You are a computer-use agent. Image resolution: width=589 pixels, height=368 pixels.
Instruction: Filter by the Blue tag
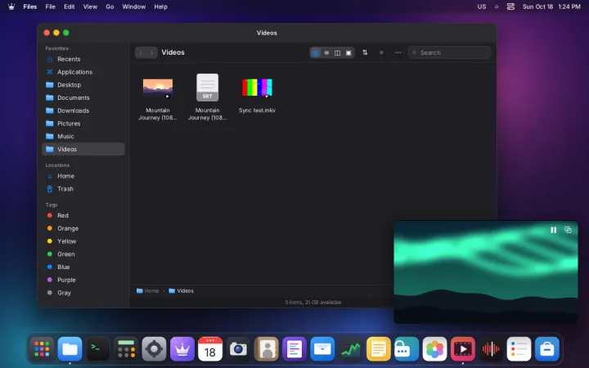click(83, 267)
